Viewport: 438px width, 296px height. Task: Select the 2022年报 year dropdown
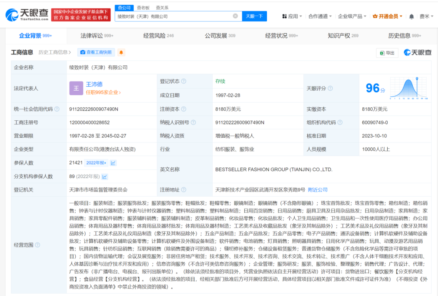coord(96,163)
